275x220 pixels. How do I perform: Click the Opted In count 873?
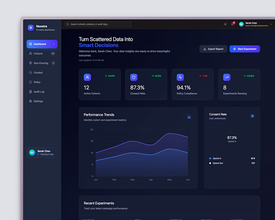click(253, 158)
